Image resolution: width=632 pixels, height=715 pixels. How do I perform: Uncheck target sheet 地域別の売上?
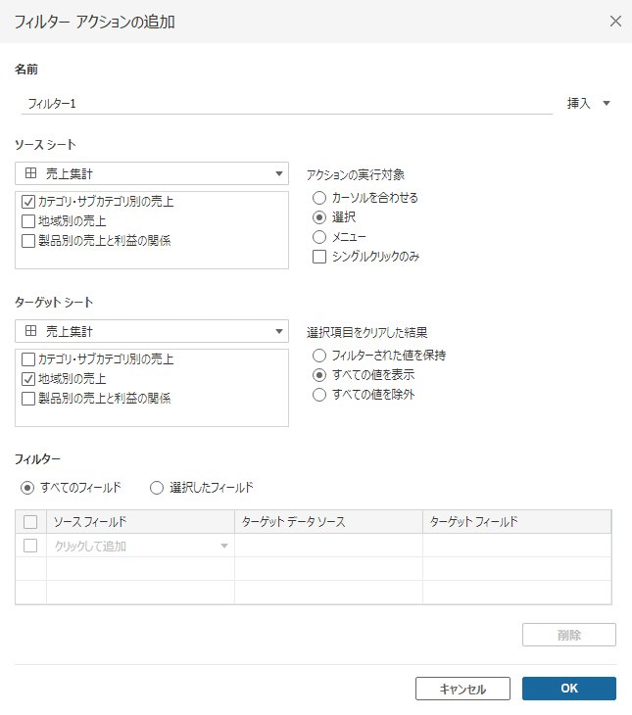[28, 379]
